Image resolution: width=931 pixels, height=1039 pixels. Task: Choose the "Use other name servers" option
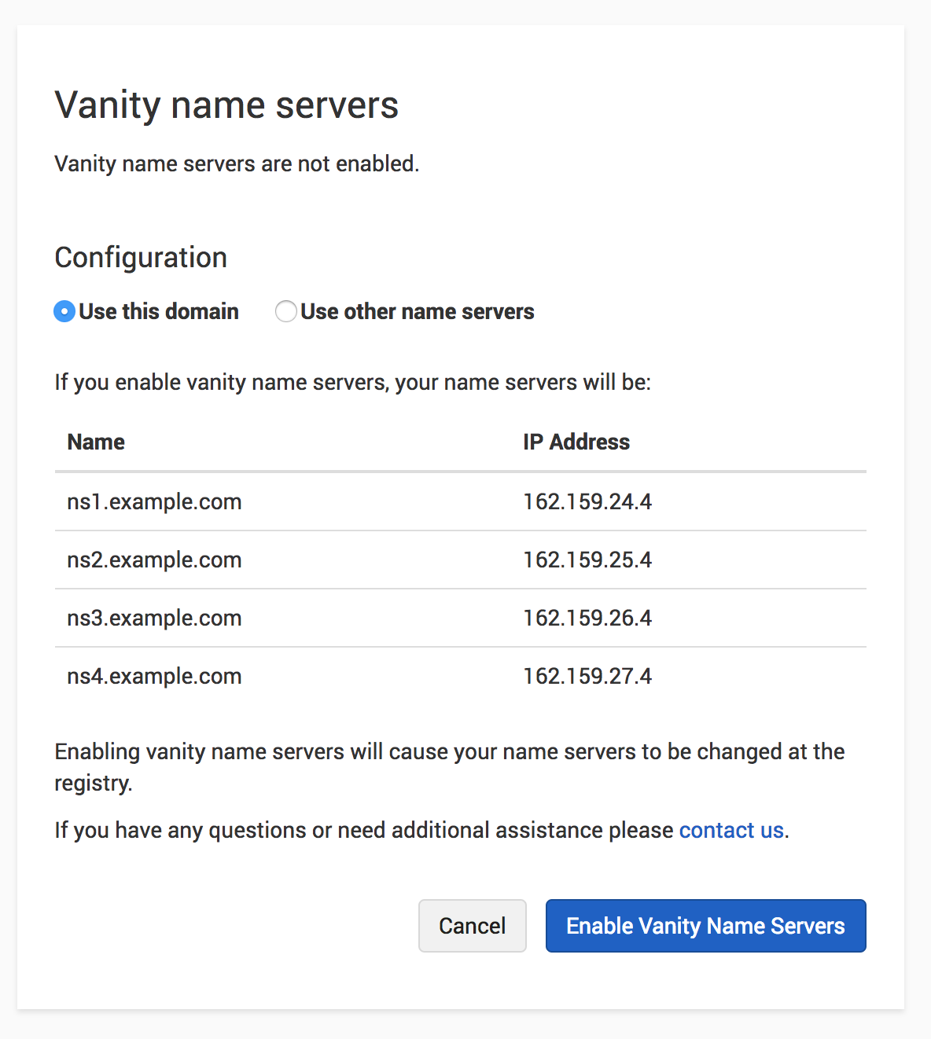point(286,312)
